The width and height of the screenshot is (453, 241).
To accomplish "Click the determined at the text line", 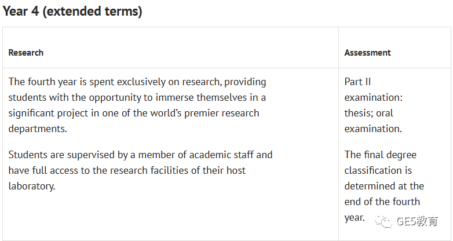I will (x=384, y=186).
